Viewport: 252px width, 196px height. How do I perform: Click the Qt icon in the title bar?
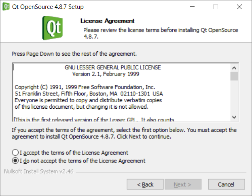pos(6,7)
